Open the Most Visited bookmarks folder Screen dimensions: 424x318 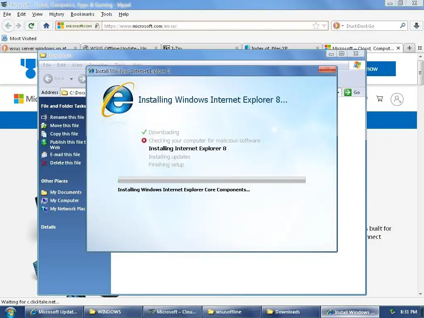click(x=19, y=39)
